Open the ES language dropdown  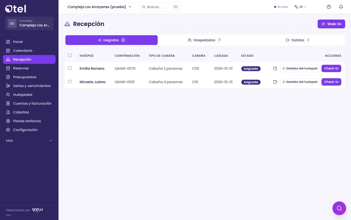click(x=300, y=7)
